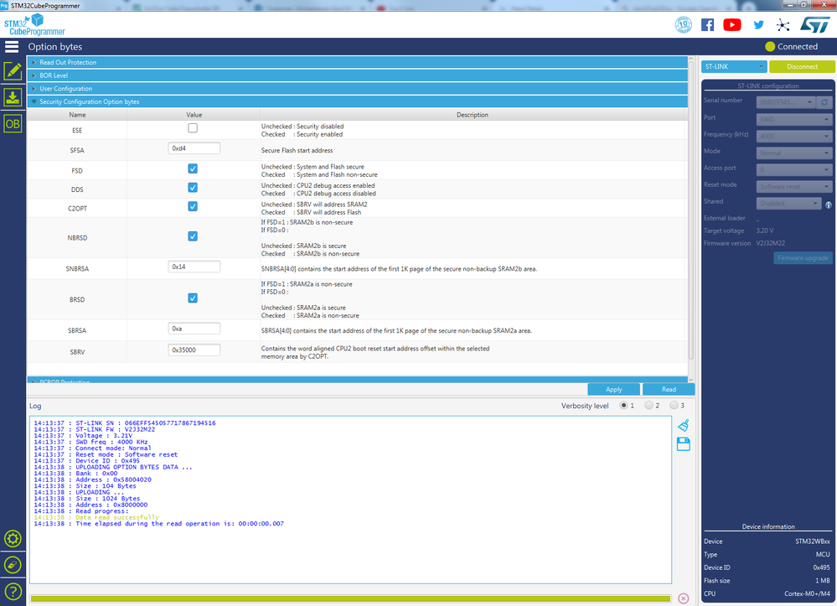The image size is (837, 606).
Task: Show info about Shared mode
Action: coord(829,205)
